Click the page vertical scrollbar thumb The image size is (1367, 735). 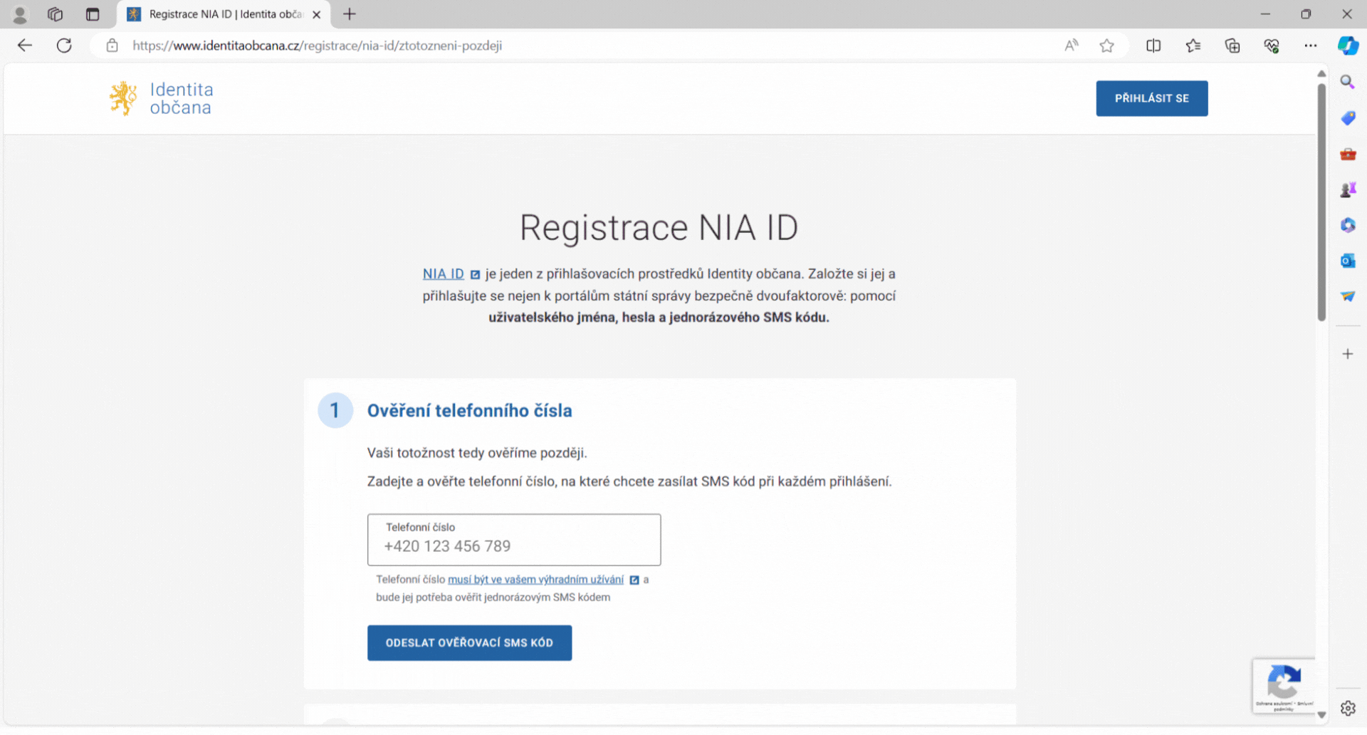(1321, 202)
